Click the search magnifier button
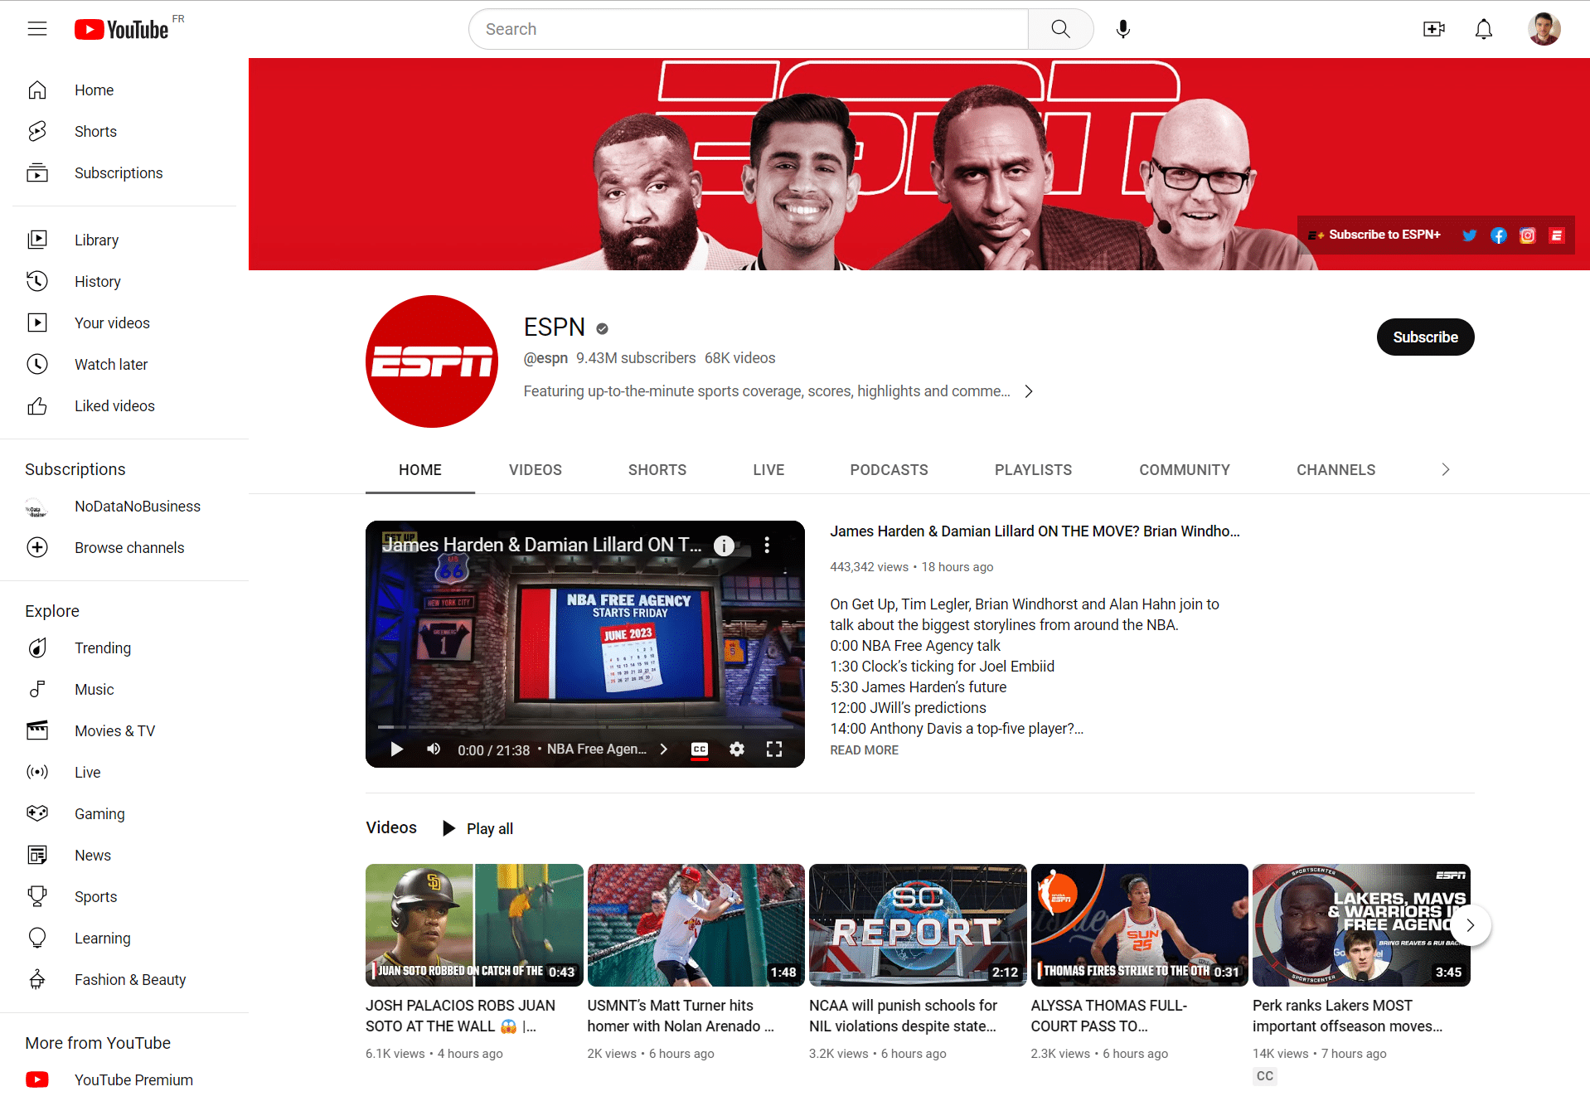 click(1060, 29)
